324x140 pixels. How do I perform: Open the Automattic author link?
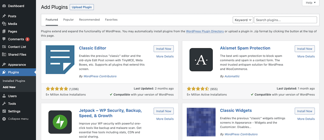pos(232,76)
